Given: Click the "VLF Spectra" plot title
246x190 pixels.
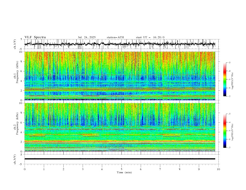Looking at the screenshot, I should point(35,37).
